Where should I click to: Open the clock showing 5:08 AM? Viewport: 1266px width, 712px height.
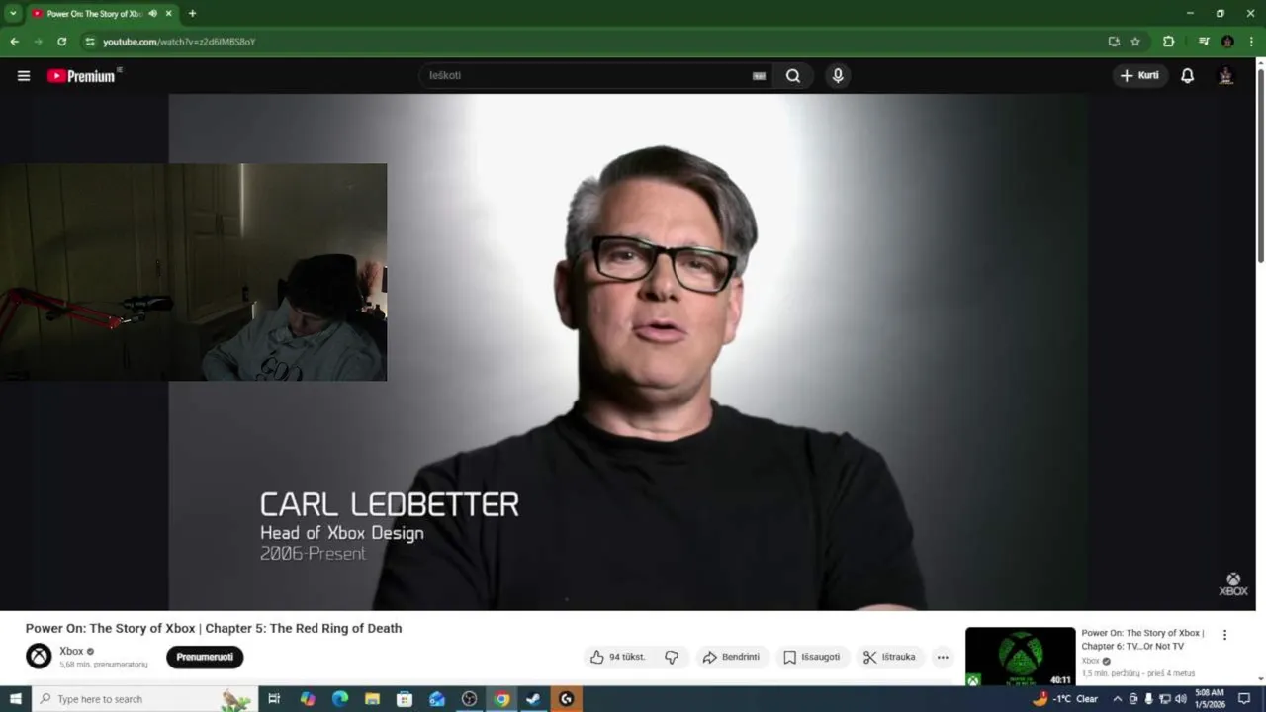click(1210, 699)
